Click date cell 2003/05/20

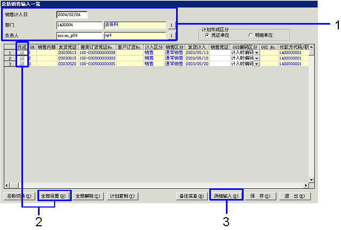coord(197,64)
